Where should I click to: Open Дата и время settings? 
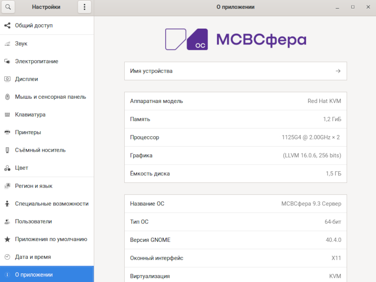[x=33, y=257]
